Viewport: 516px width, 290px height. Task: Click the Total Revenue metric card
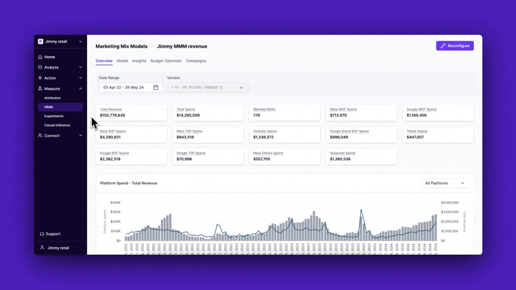[x=131, y=112]
